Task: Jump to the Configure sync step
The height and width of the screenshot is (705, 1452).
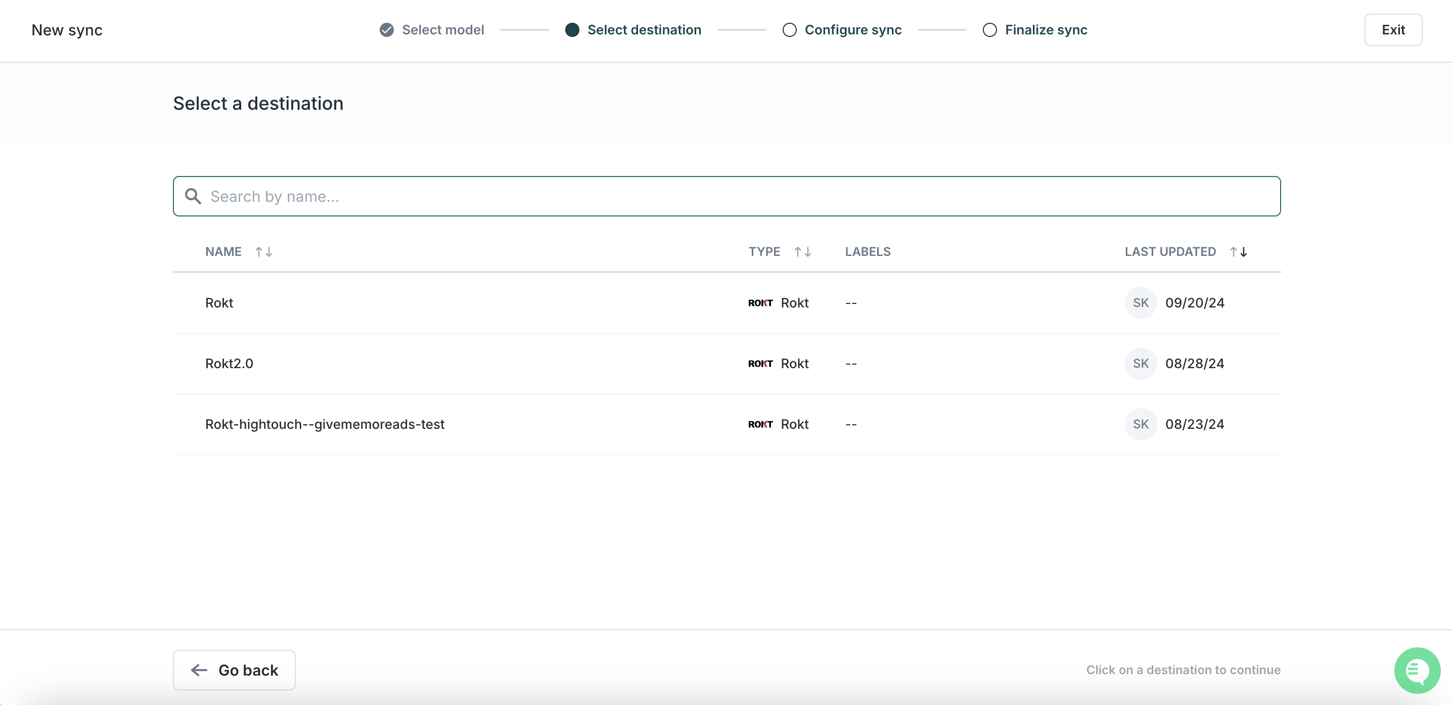Action: 853,30
